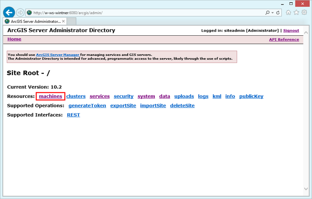Screen dimensions: 312x199
Task: Navigate to the security resource
Action: coord(123,96)
